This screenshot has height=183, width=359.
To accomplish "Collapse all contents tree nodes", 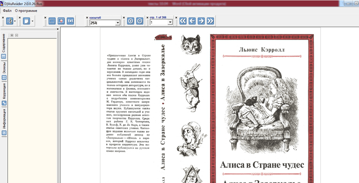I will 17,35.
